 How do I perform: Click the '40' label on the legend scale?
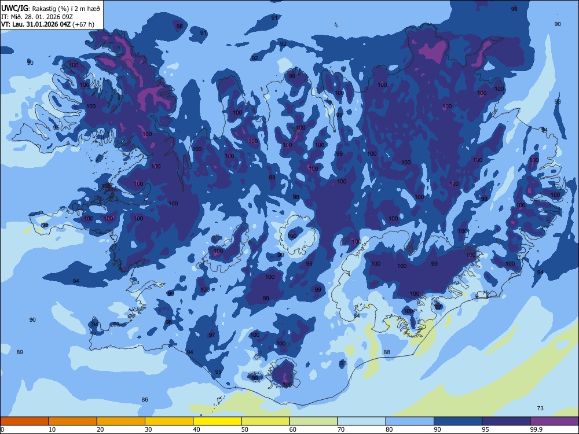coord(196,429)
